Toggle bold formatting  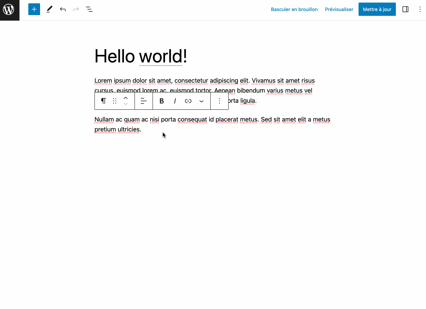[x=162, y=101]
